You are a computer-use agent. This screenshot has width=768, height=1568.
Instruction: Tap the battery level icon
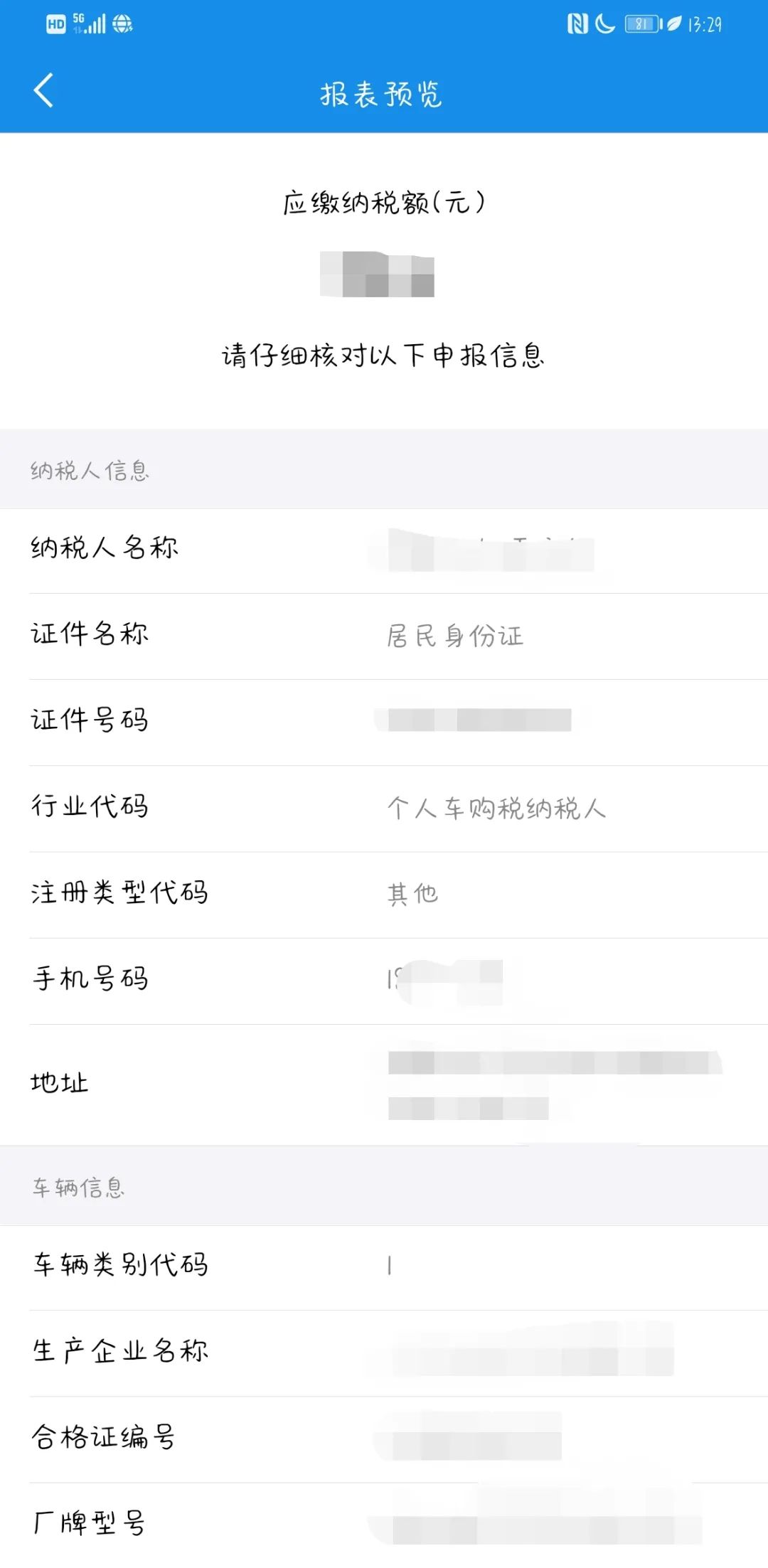[x=644, y=24]
